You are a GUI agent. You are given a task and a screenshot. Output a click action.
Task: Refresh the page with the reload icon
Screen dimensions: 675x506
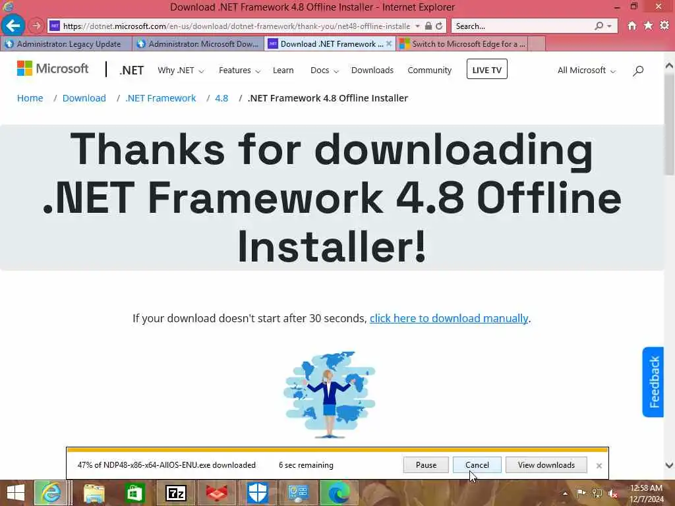click(439, 26)
